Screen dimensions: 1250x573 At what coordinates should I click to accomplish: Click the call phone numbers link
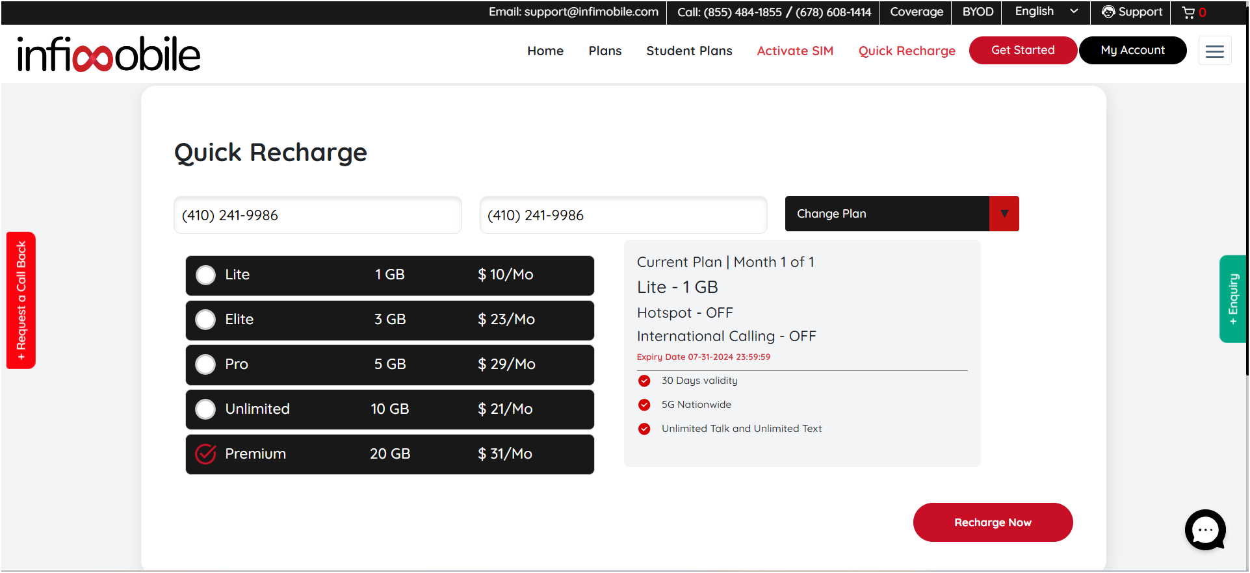(774, 12)
